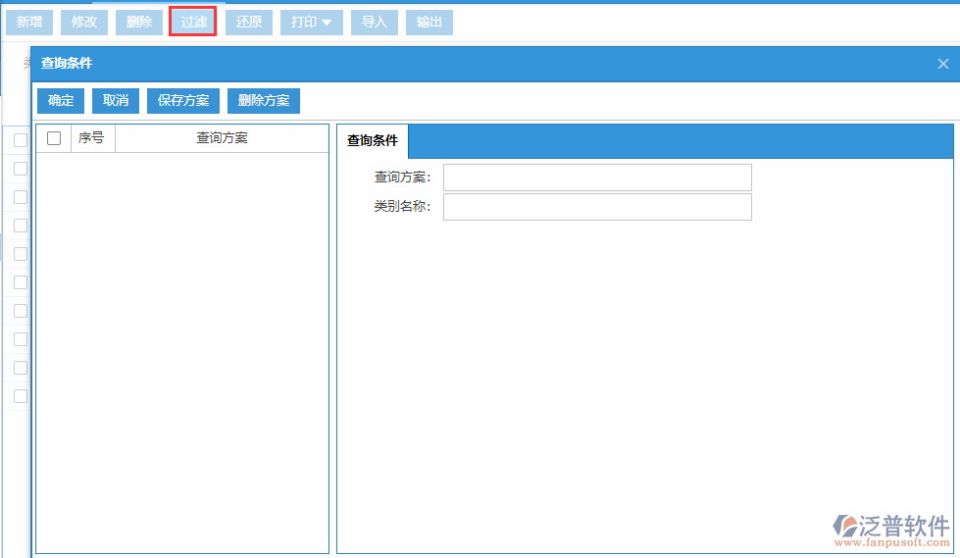The image size is (960, 558).
Task: Focus the 类别名称 text input
Action: tap(596, 207)
